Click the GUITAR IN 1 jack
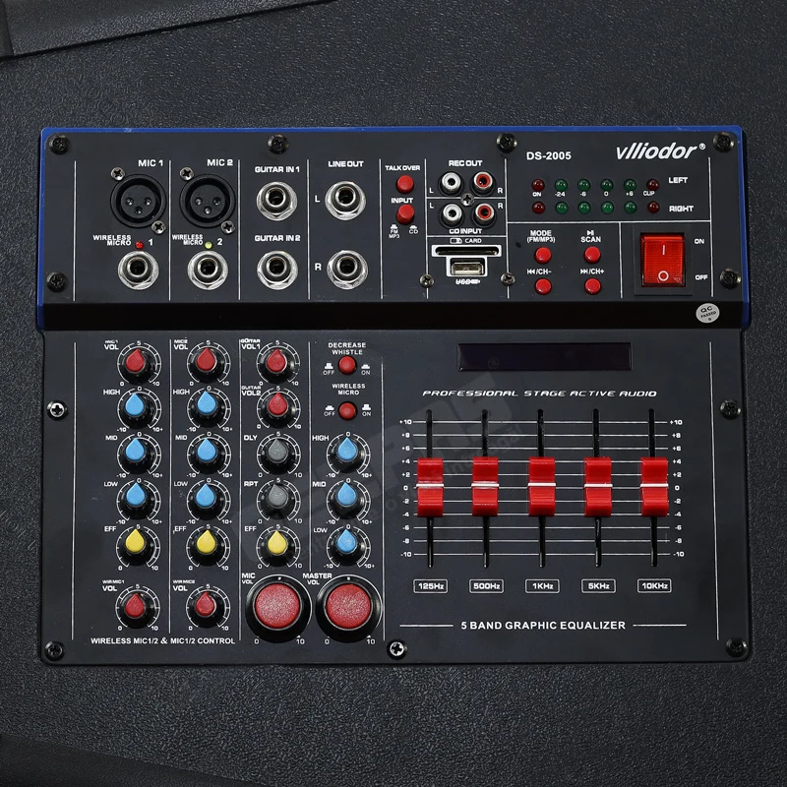787x787 pixels. tap(276, 201)
